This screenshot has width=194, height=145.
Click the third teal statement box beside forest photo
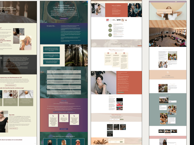tap(51, 62)
